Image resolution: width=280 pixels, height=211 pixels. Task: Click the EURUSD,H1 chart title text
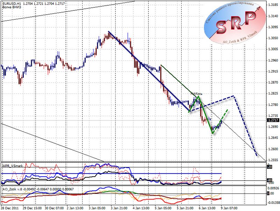(x=11, y=3)
